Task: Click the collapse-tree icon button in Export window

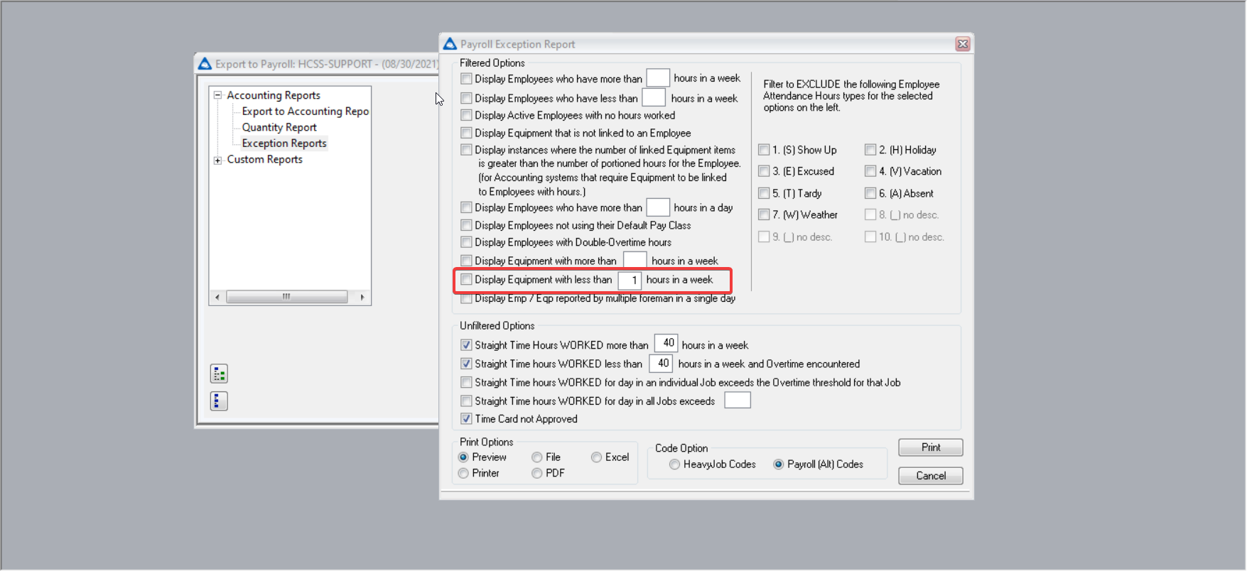Action: click(x=219, y=401)
